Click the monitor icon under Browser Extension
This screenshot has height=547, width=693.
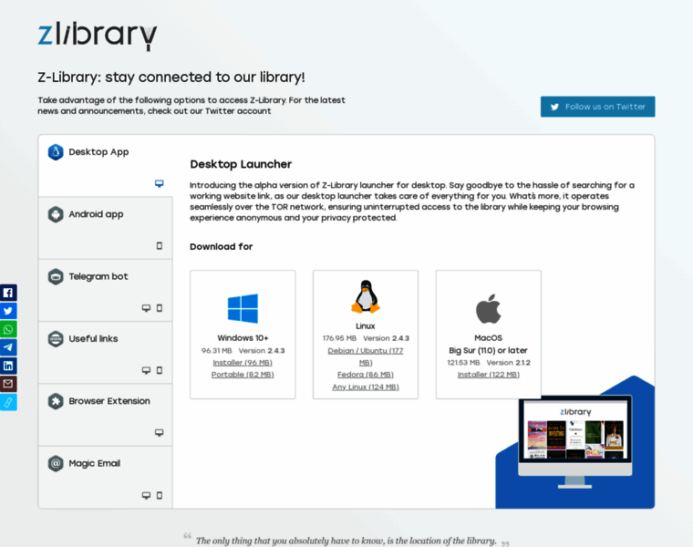(159, 432)
